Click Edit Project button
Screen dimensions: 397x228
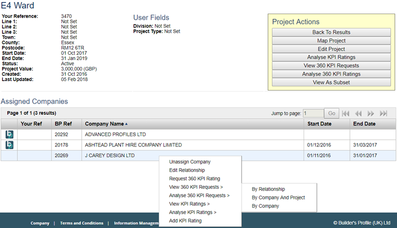(x=331, y=49)
